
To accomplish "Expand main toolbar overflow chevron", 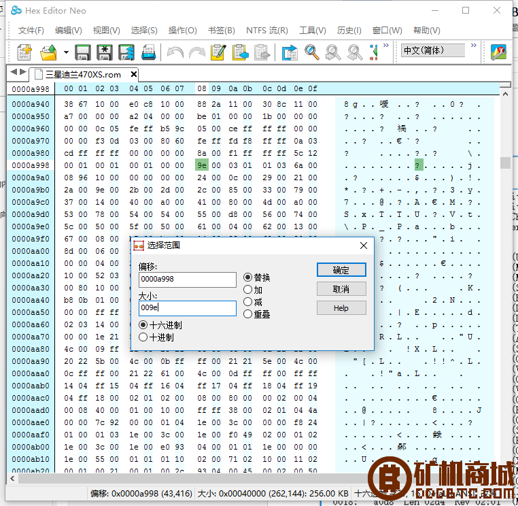I will pyautogui.click(x=386, y=45).
